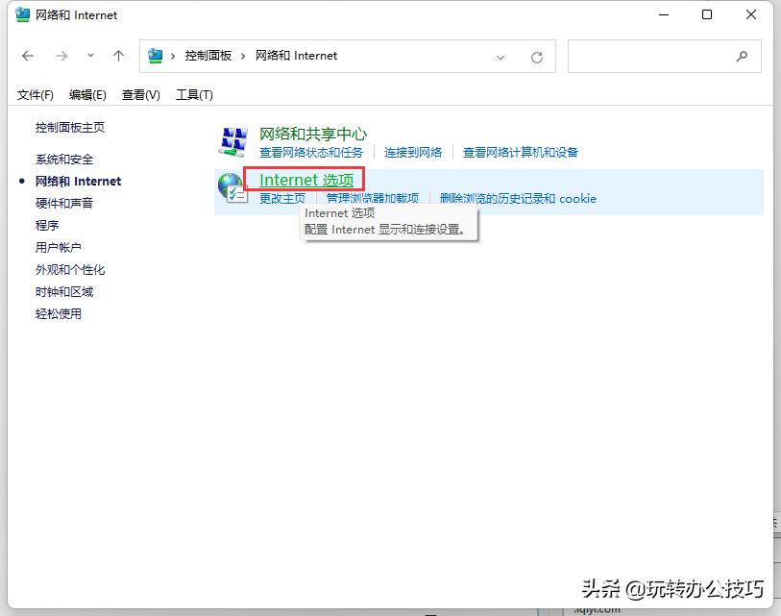Viewport: 781px width, 616px height.
Task: Click the up-one-level arrow
Action: click(118, 56)
